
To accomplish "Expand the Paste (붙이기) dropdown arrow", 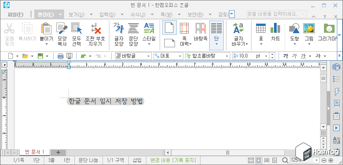I will pos(46,44).
